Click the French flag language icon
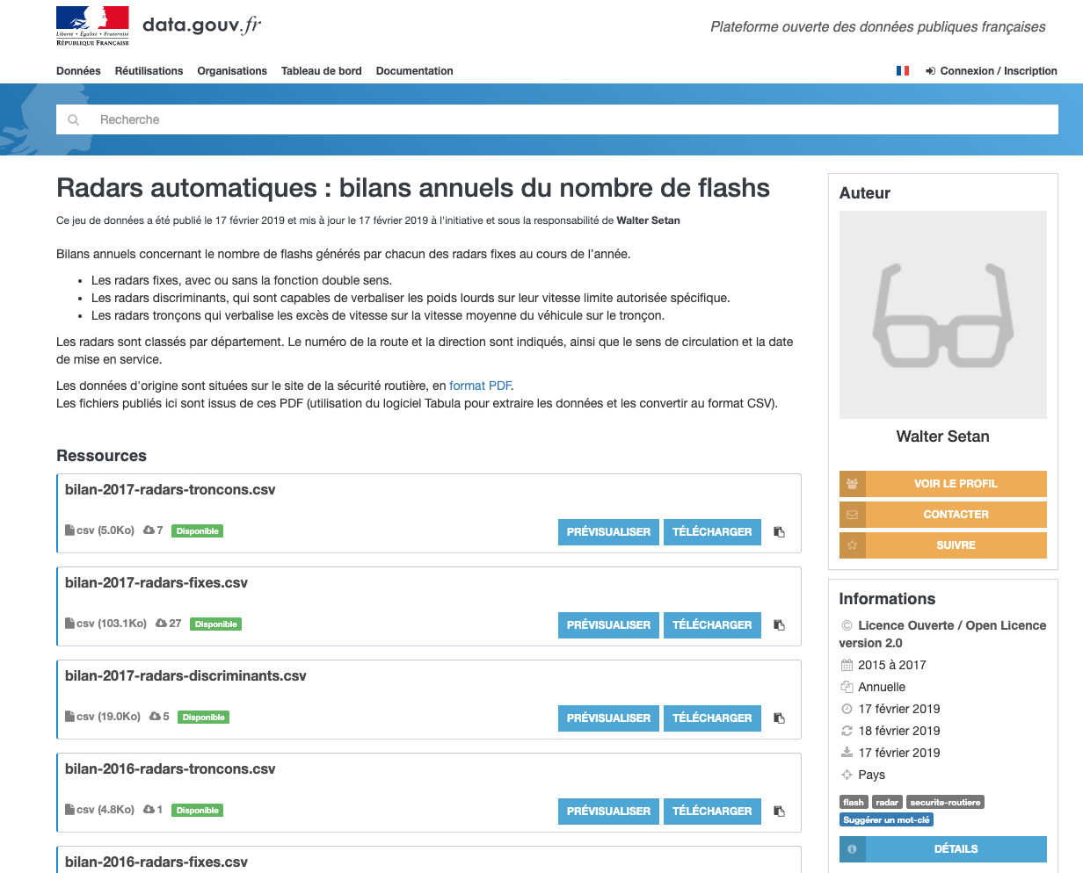This screenshot has width=1083, height=873. [x=902, y=71]
